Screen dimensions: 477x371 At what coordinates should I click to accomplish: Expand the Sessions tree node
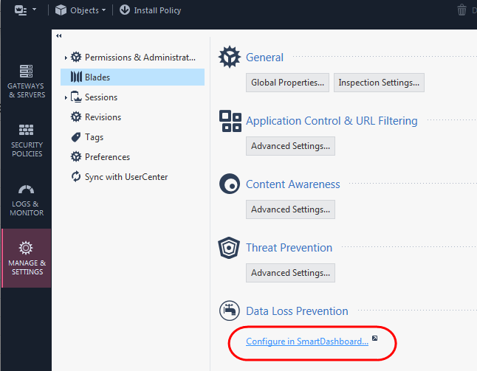[x=66, y=97]
